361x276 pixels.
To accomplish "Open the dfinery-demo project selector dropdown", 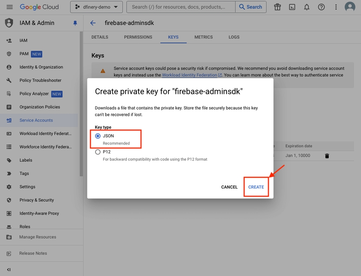I will pos(96,7).
